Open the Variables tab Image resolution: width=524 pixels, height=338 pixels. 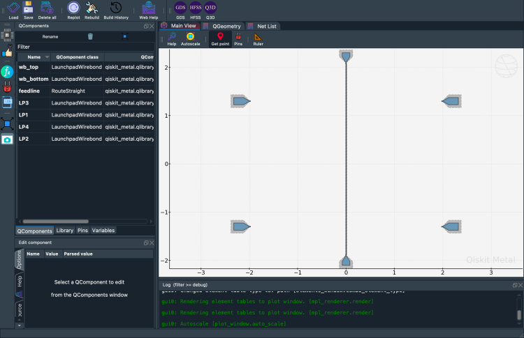103,231
